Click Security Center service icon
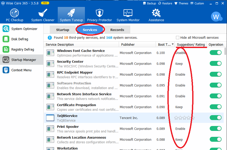The image size is (227, 150). pyautogui.click(x=50, y=64)
